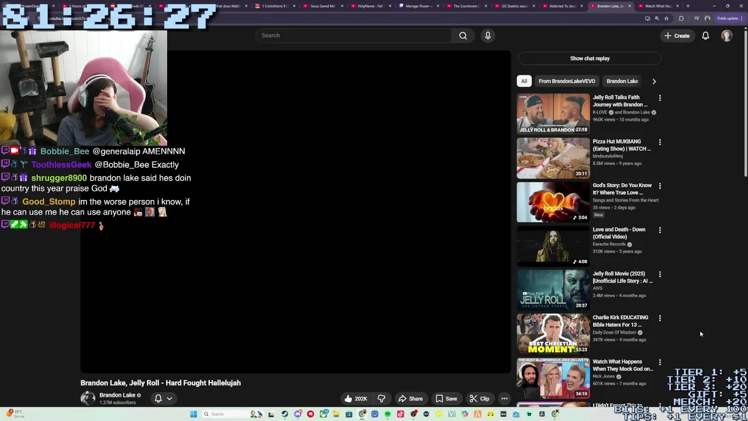Open Steam from the taskbar

(x=285, y=414)
